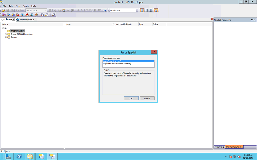Viewport: 257px width, 160px height.
Task: Click Cancel in Paste Special dialog
Action: tap(147, 98)
